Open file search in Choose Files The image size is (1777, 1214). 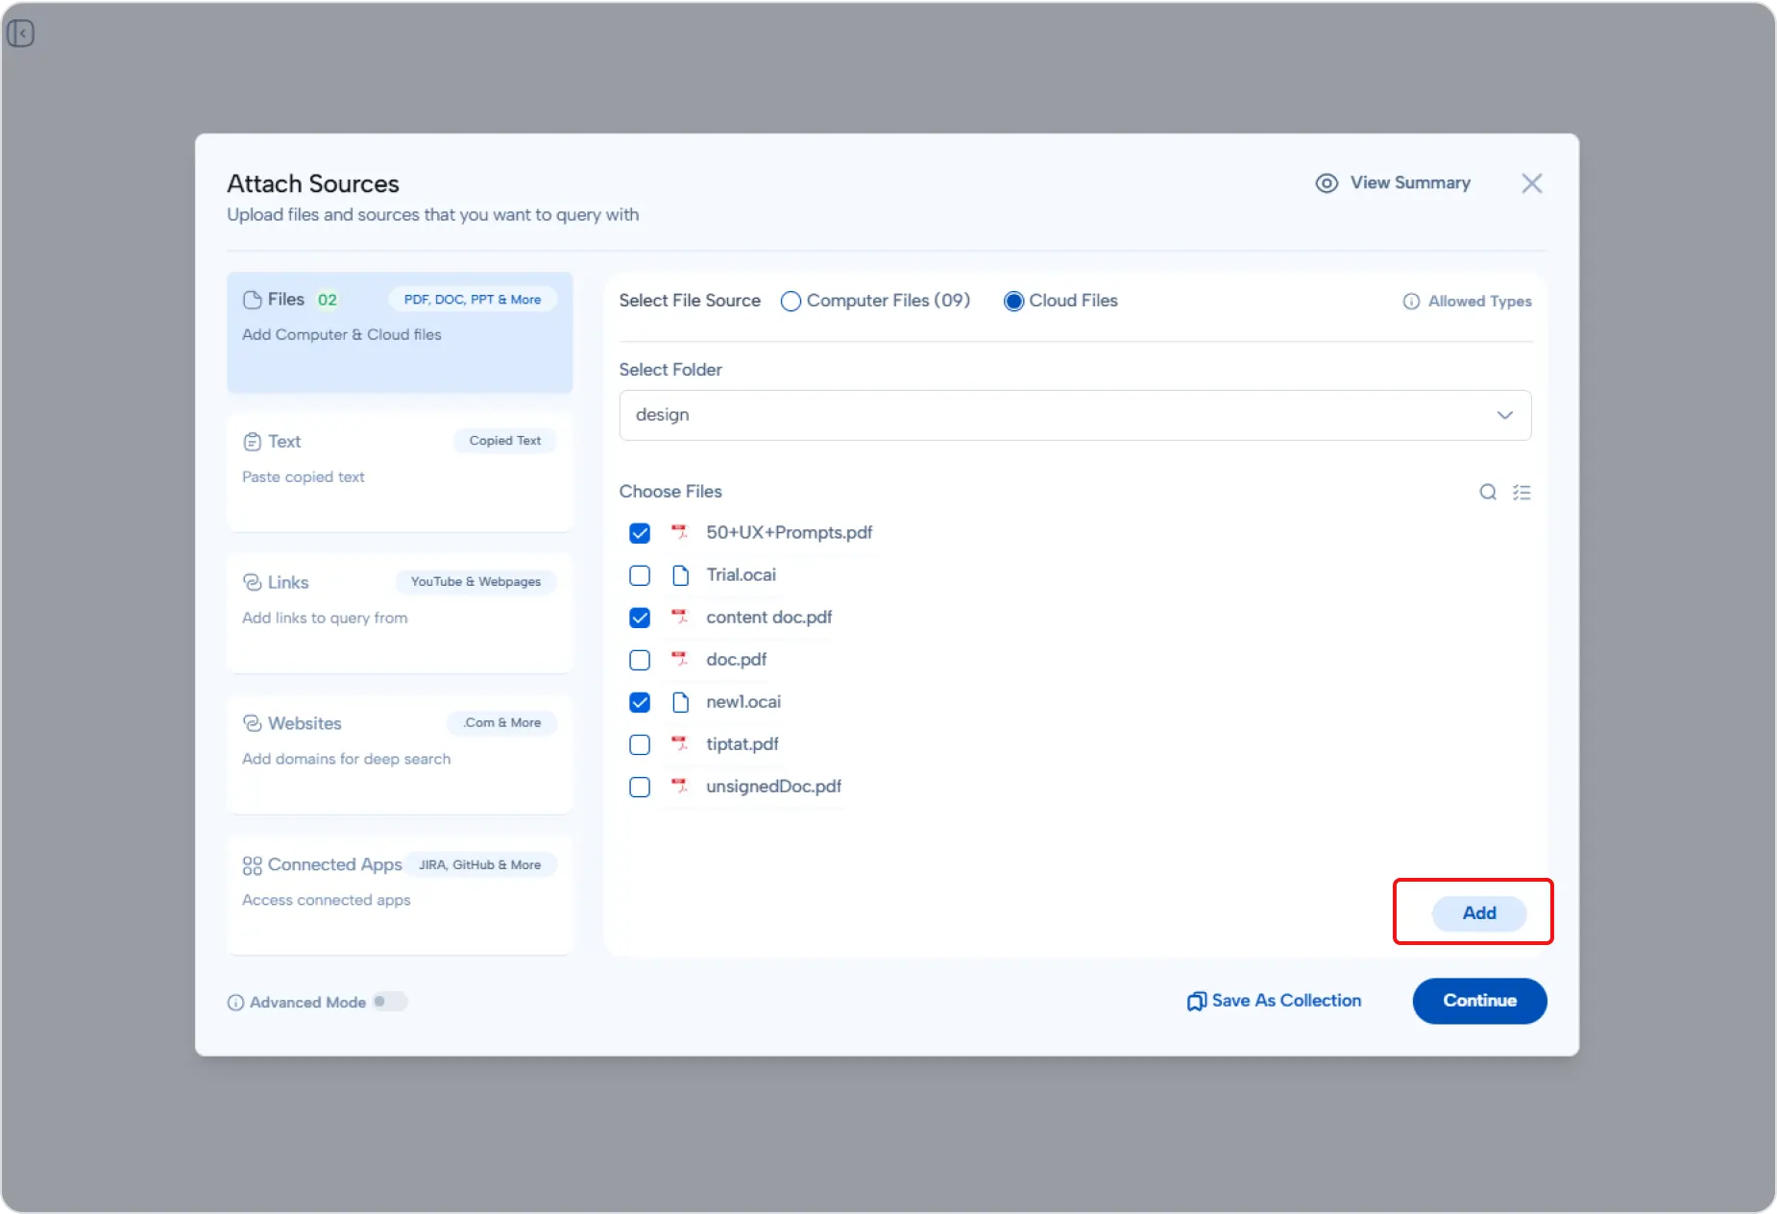pos(1488,492)
